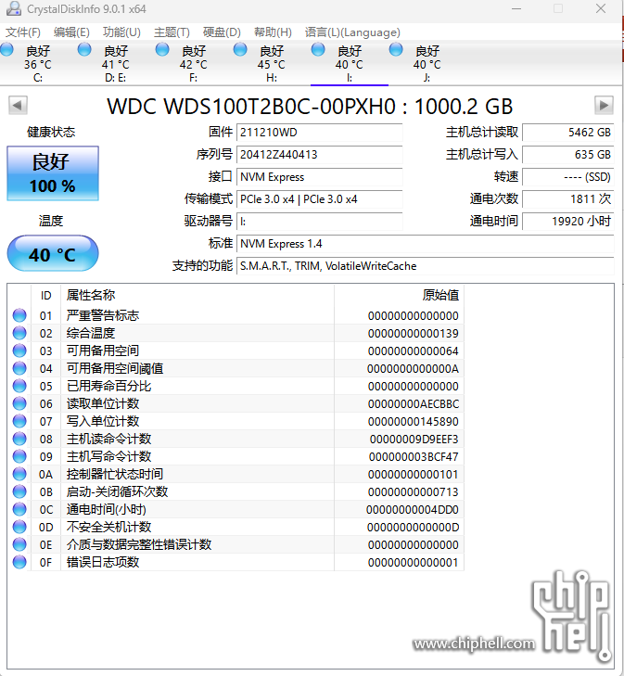Viewport: 624px width, 676px height.
Task: Click the serial number field 20412Z440413
Action: click(319, 155)
